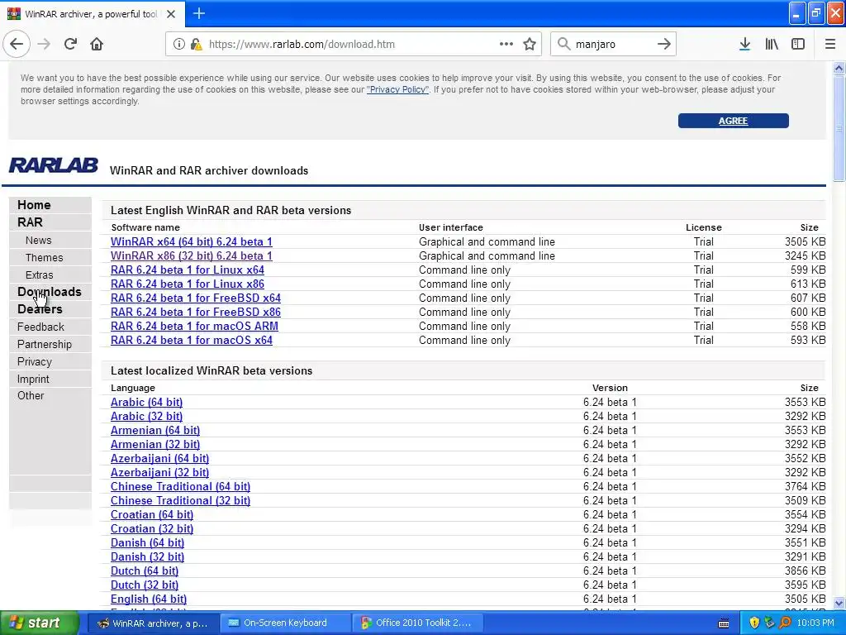Open the Azerbaijani (64 bit) download link
846x635 pixels.
coord(159,458)
